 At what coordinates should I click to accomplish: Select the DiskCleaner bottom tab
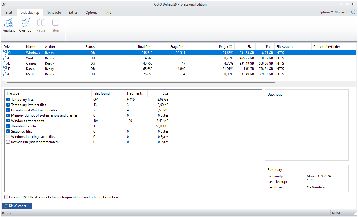17,206
